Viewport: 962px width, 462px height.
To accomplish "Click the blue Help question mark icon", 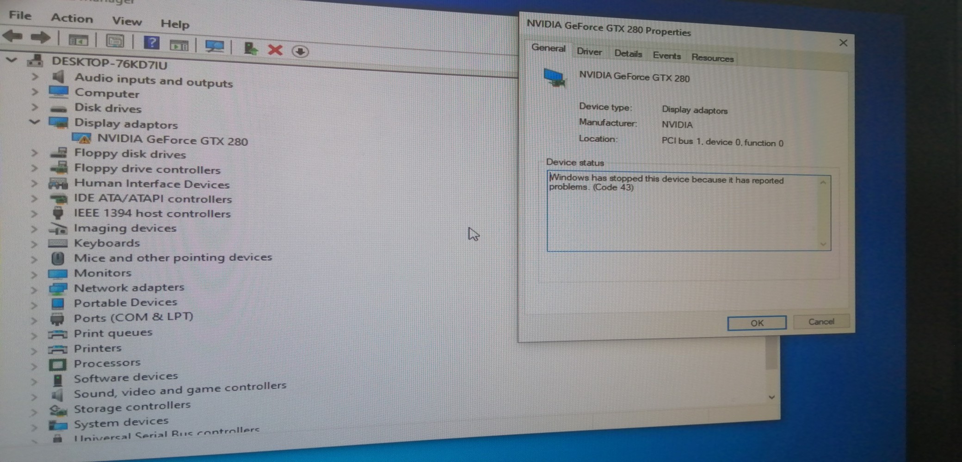I will [x=151, y=43].
